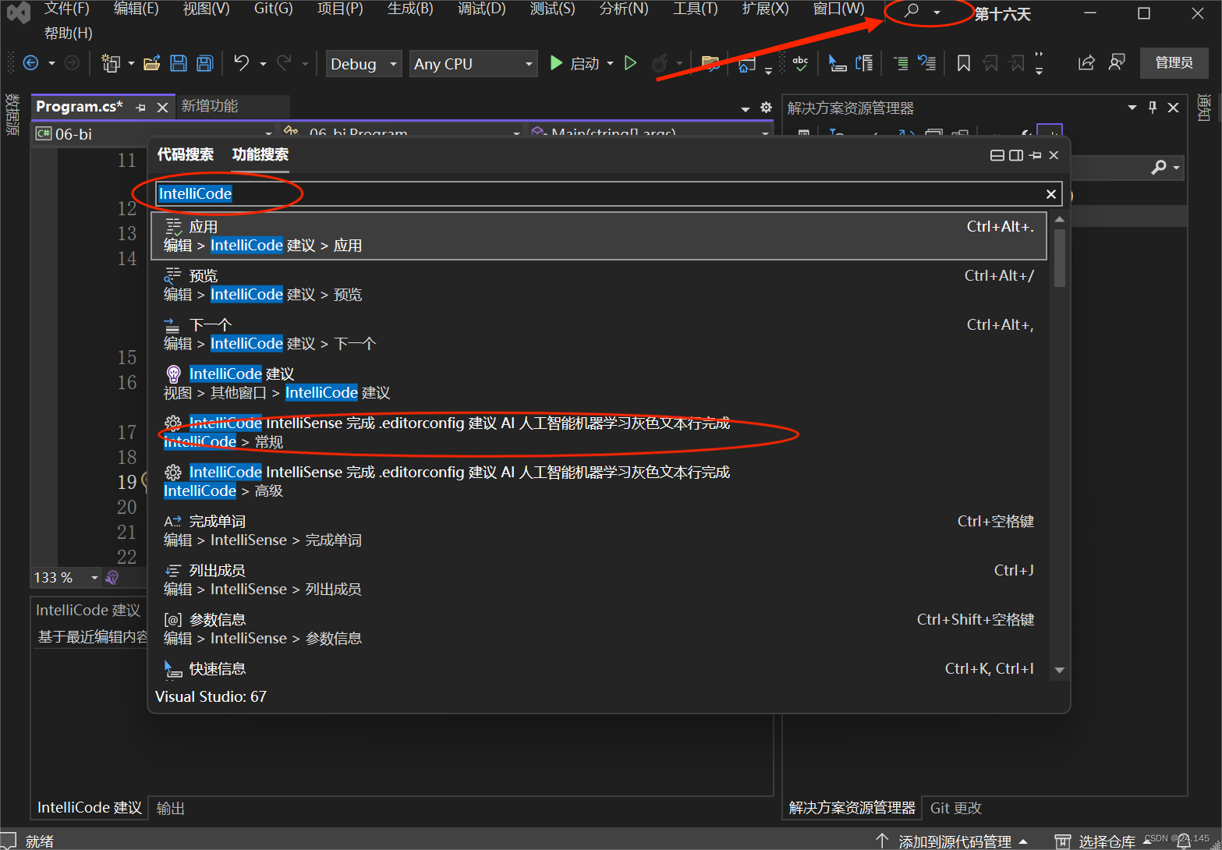This screenshot has height=850, width=1222.
Task: Click 选择仓库 in status bar
Action: point(1107,841)
